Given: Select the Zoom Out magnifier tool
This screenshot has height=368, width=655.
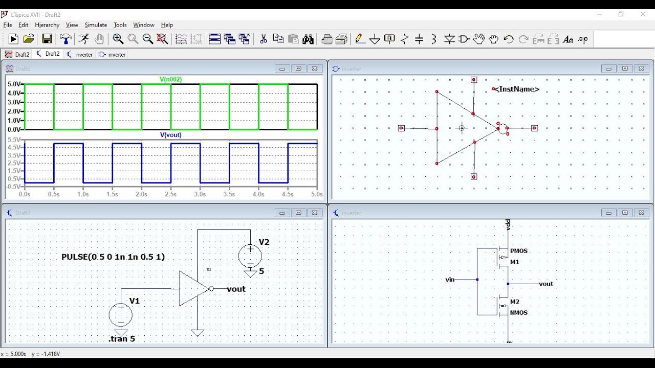Looking at the screenshot, I should (148, 39).
